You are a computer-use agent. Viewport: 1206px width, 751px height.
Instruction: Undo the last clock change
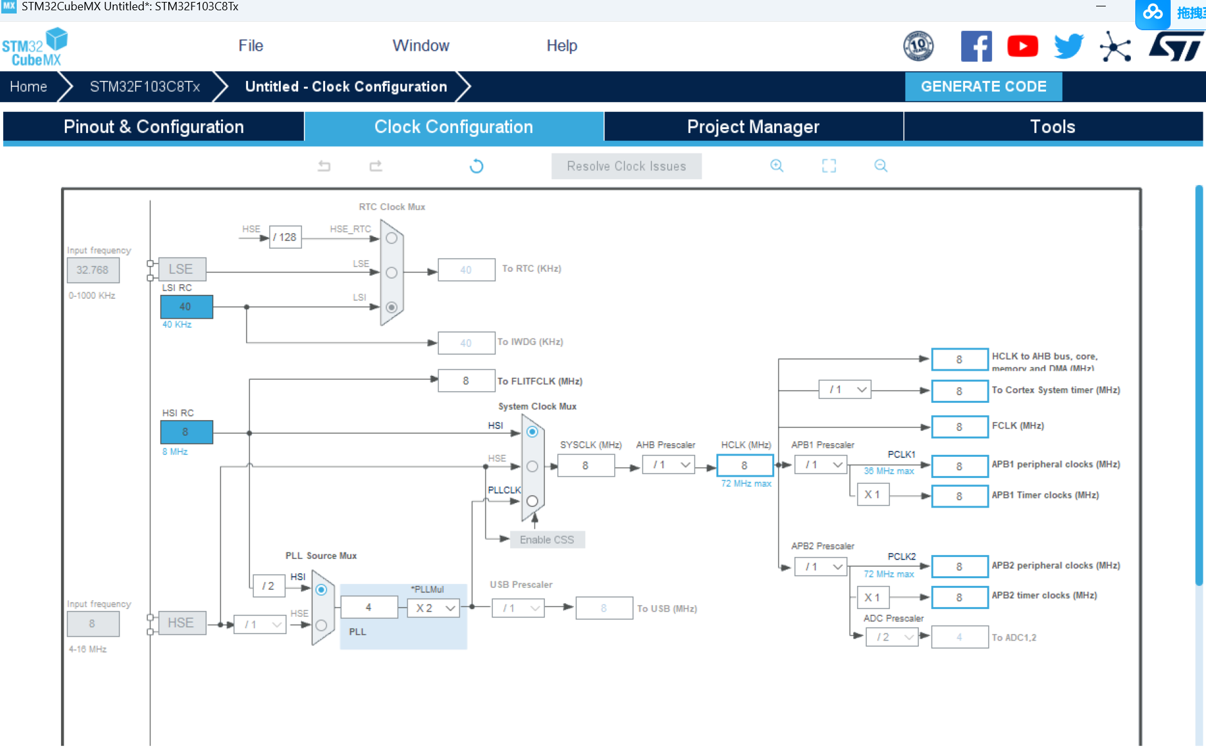pos(324,166)
